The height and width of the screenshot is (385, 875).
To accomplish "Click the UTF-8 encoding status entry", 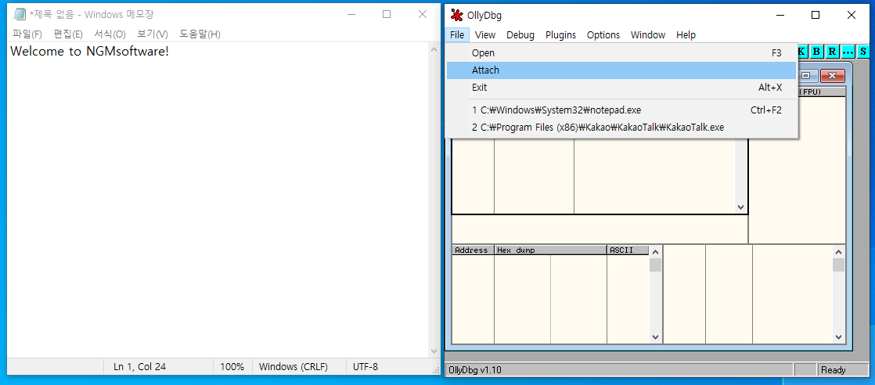I will tap(365, 367).
